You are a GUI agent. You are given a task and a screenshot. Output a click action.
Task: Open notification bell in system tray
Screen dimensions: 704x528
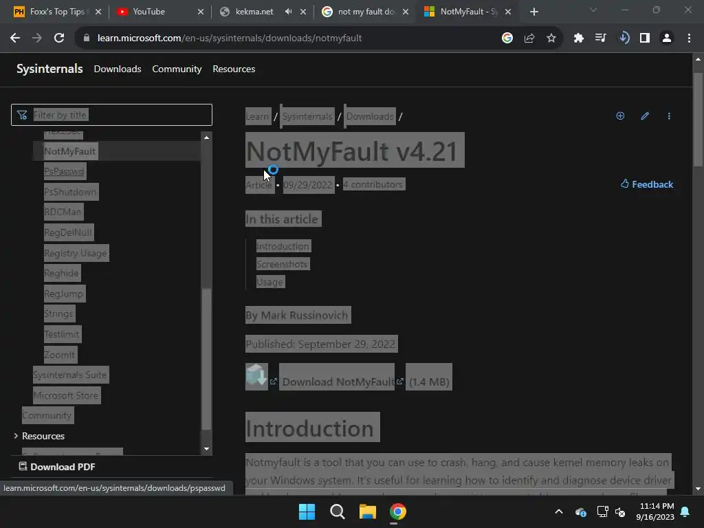pos(685,511)
